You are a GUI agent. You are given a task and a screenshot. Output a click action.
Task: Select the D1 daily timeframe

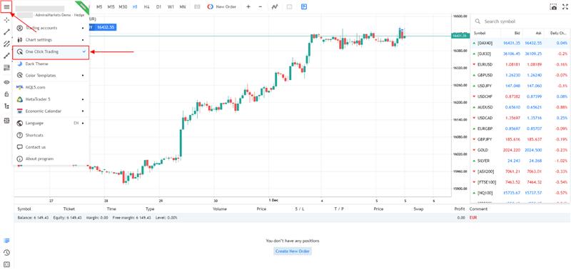point(158,6)
